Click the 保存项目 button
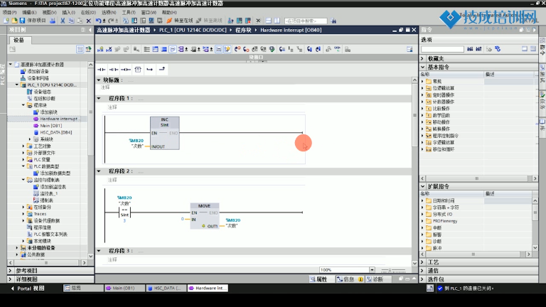Image resolution: width=546 pixels, height=307 pixels. coord(36,21)
